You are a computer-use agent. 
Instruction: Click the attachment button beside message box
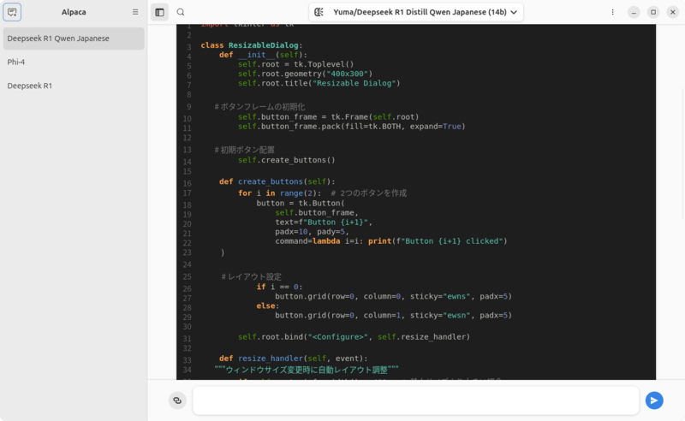point(177,400)
